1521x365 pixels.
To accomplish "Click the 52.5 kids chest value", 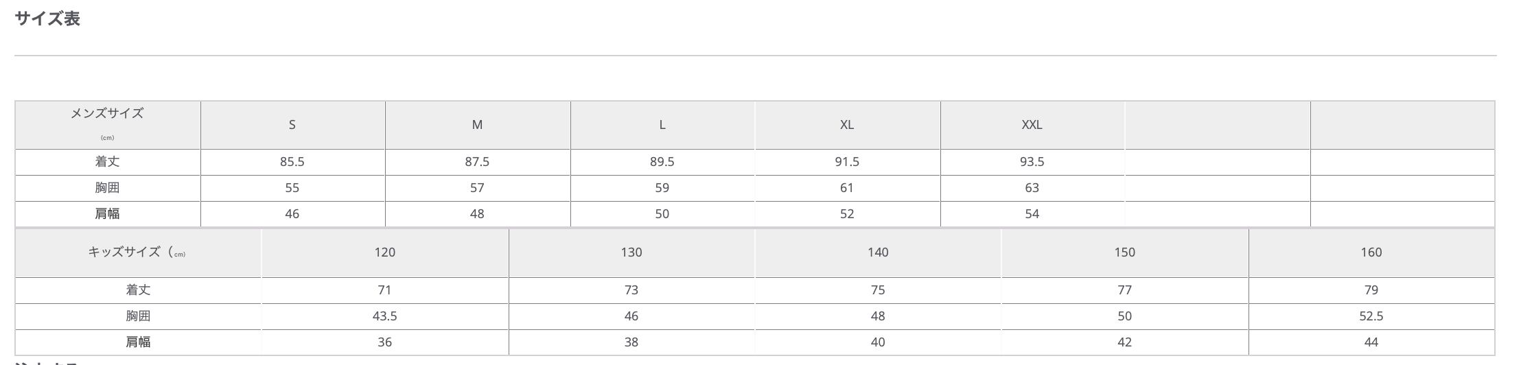I will coord(1371,316).
